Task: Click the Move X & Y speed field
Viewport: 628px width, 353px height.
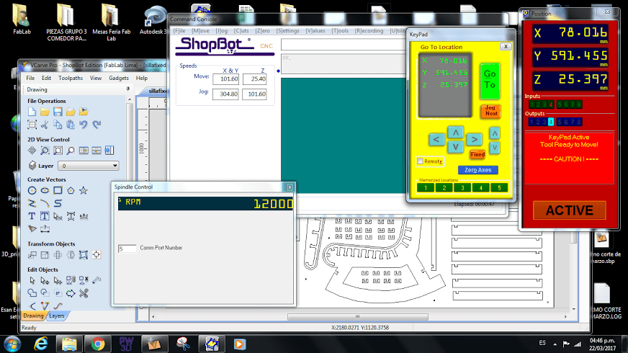Action: [226, 79]
